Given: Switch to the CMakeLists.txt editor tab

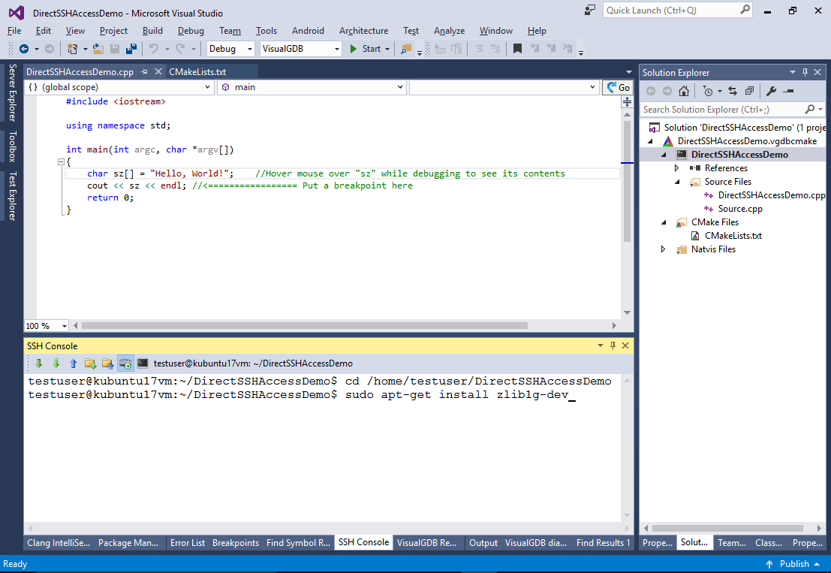Looking at the screenshot, I should [x=197, y=72].
